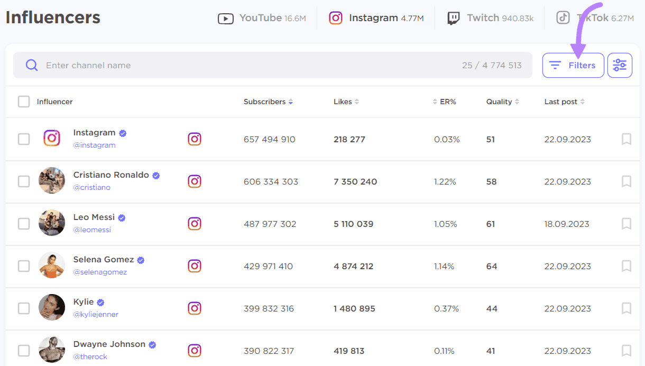645x366 pixels.
Task: Open the @instagram profile link
Action: 95,145
